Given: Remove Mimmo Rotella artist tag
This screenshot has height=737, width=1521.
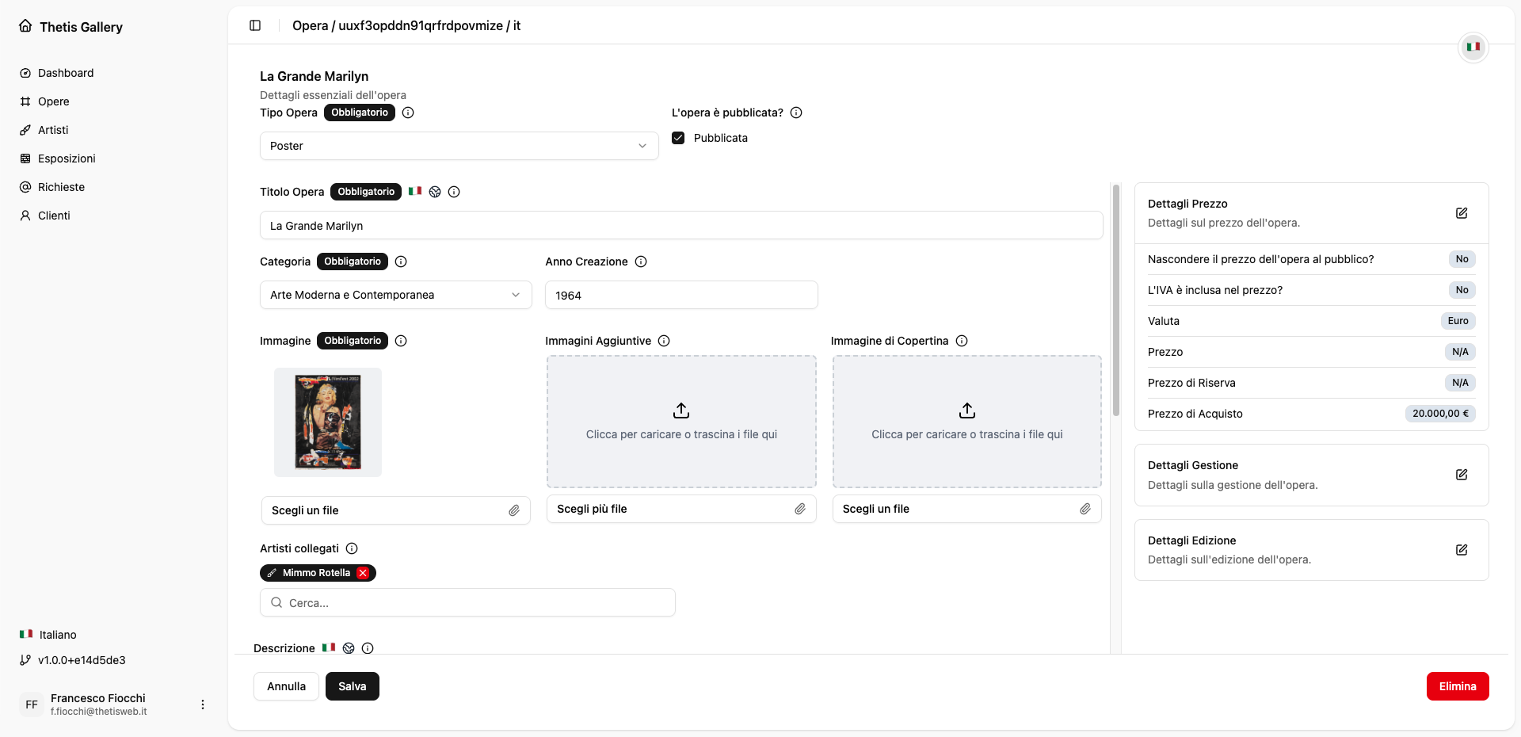Looking at the screenshot, I should coord(363,573).
